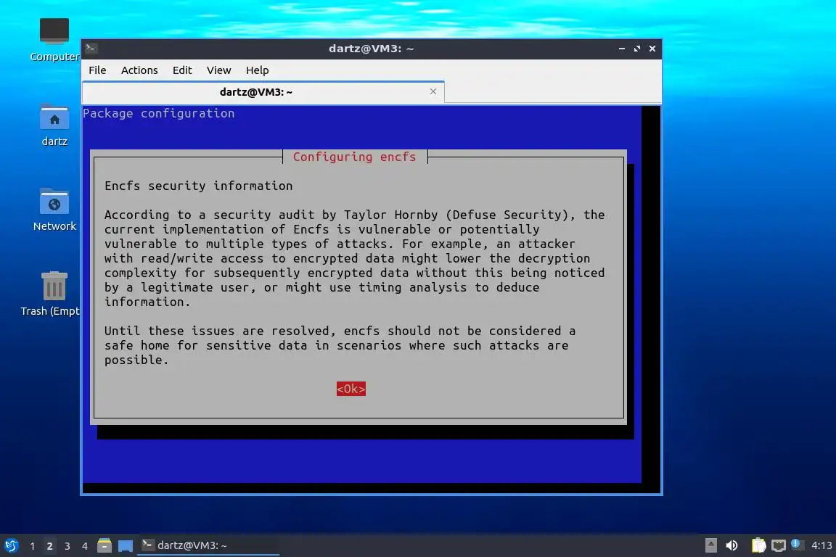Image resolution: width=836 pixels, height=557 pixels.
Task: Click the 'Encfs security information' heading
Action: (198, 186)
